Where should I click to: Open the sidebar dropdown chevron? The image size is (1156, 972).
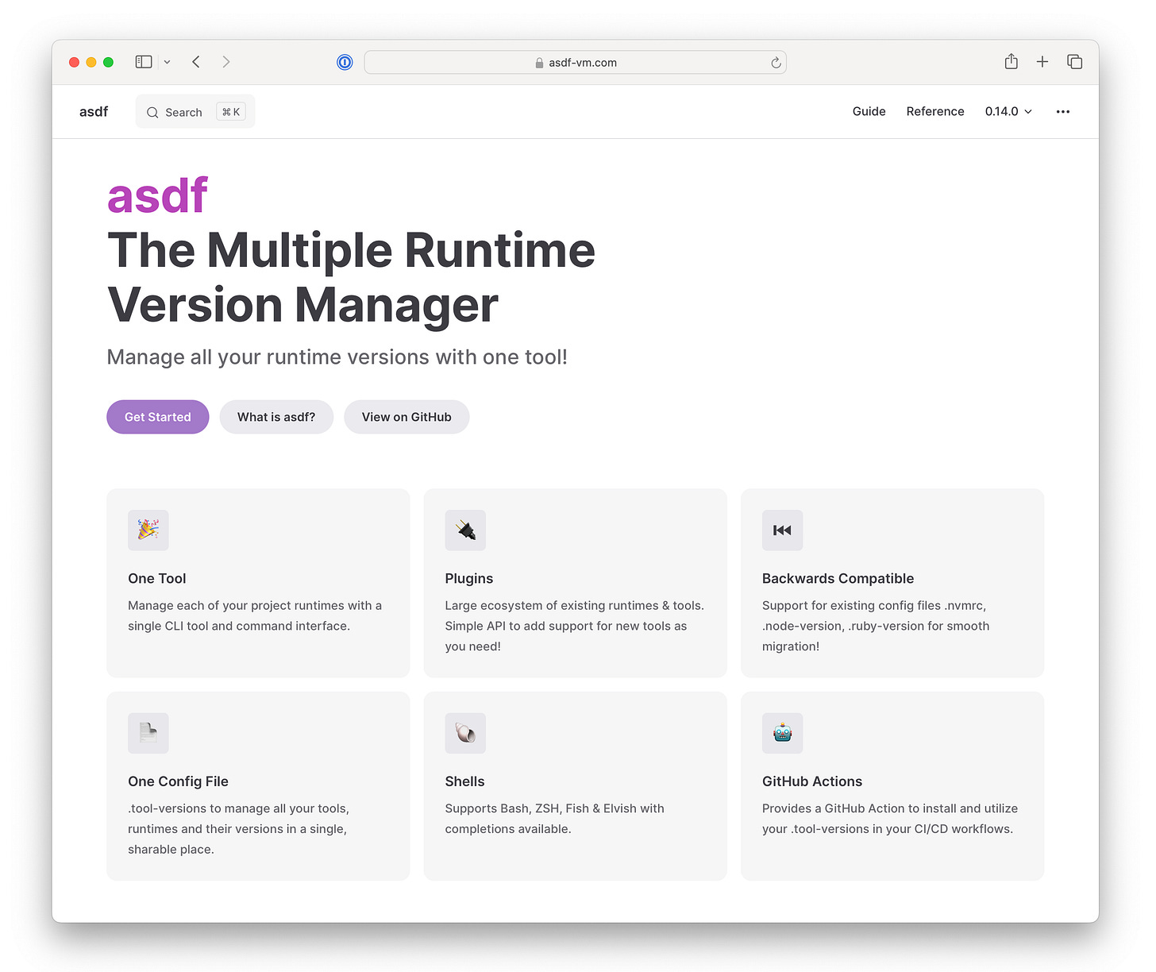coord(167,62)
